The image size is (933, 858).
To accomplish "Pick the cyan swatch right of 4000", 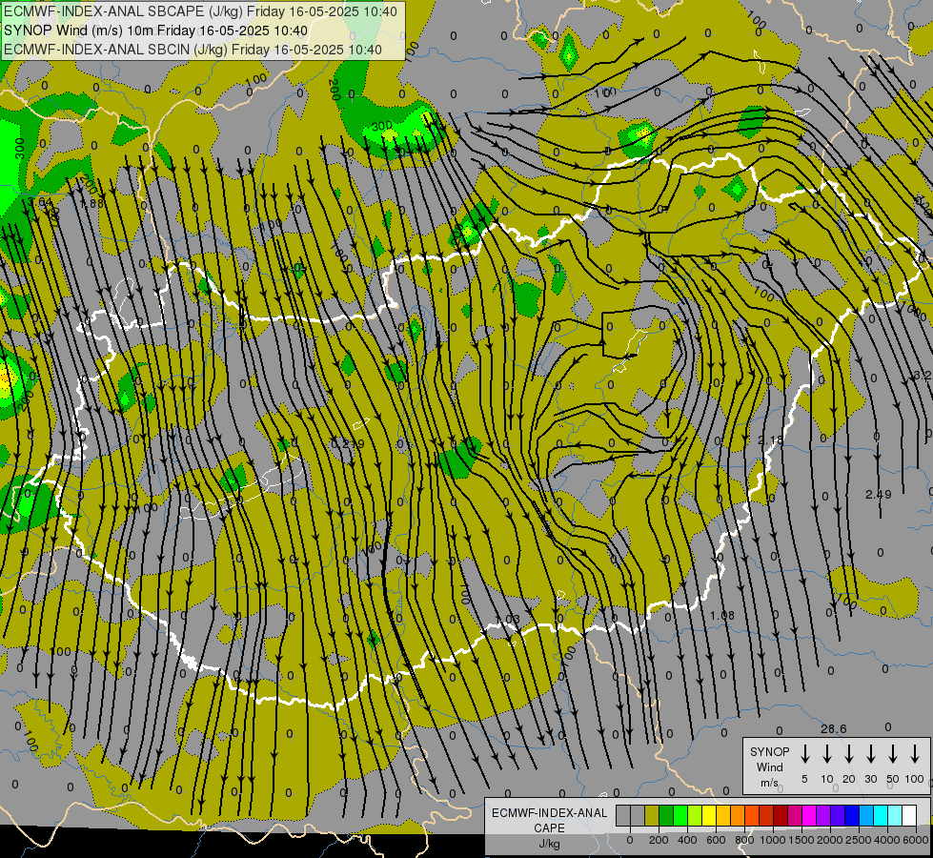I will pos(895,815).
